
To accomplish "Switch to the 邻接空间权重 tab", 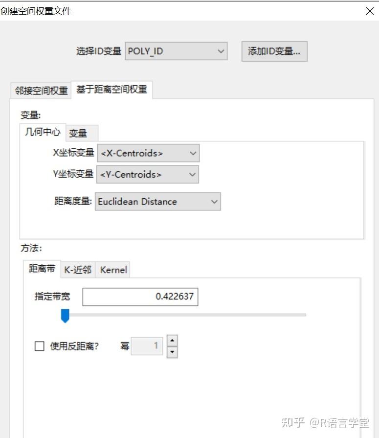I will click(x=40, y=90).
